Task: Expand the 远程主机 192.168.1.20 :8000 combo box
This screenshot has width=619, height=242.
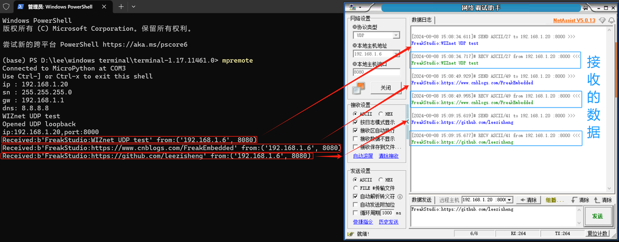Action: coord(509,200)
